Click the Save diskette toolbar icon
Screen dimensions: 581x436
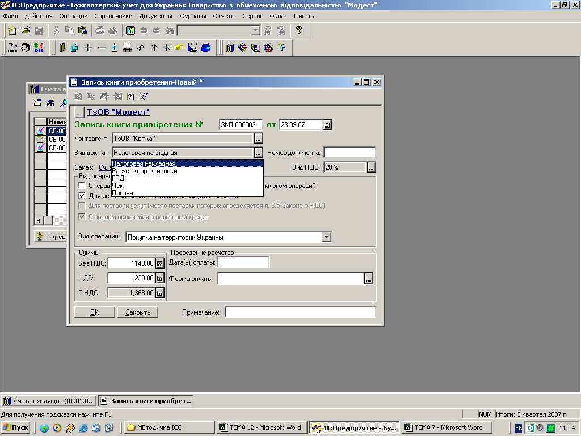tap(39, 31)
